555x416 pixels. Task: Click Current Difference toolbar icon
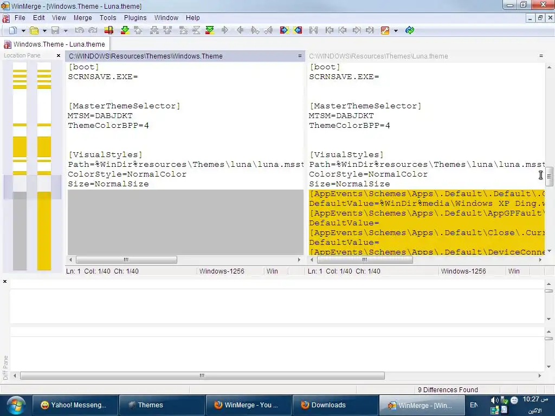click(196, 30)
